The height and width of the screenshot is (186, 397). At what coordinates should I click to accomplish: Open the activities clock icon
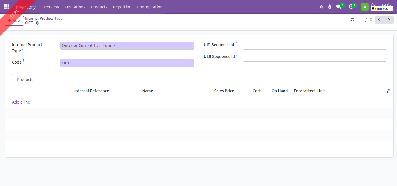tap(351, 7)
